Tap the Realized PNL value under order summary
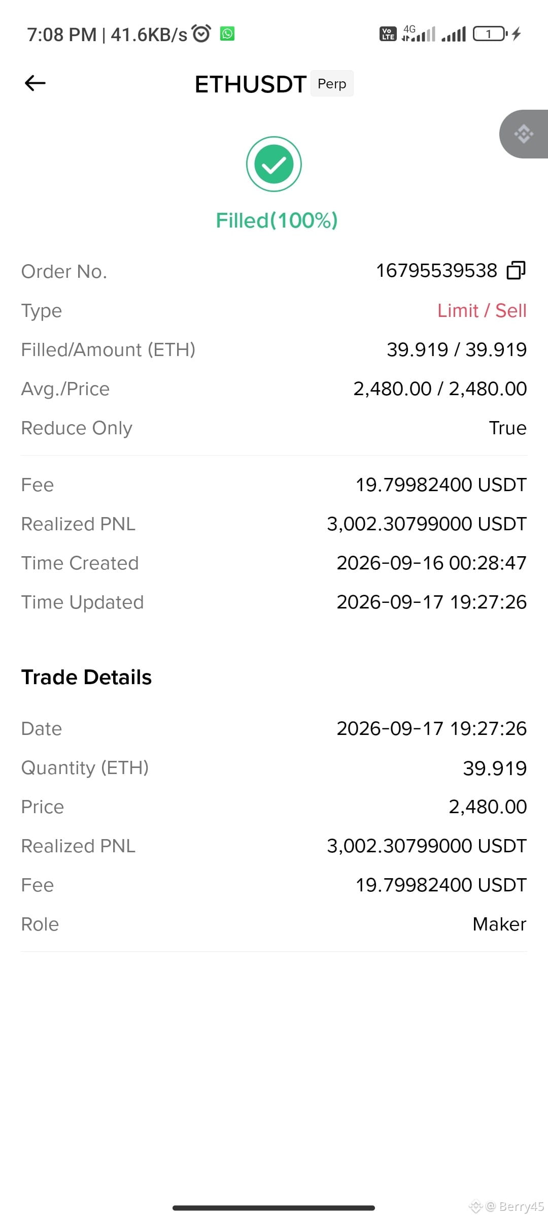 pyautogui.click(x=427, y=524)
